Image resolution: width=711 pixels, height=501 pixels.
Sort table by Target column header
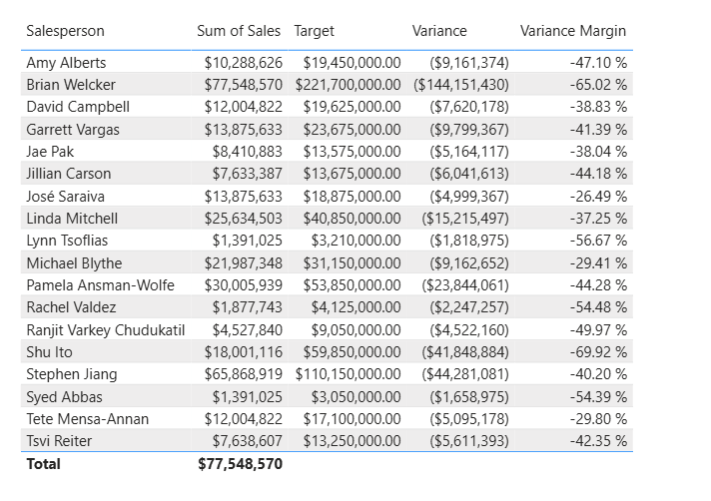coord(315,31)
